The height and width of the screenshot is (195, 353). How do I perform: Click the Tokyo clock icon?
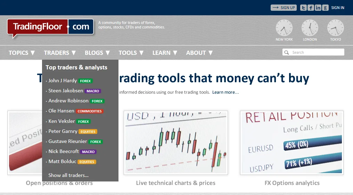(335, 28)
